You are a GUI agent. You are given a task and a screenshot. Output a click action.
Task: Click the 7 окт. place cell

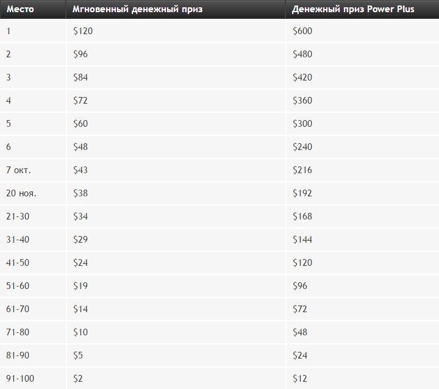coord(18,170)
